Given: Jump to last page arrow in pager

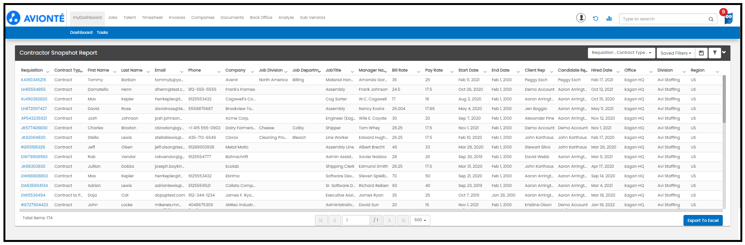Looking at the screenshot, I should 403,220.
